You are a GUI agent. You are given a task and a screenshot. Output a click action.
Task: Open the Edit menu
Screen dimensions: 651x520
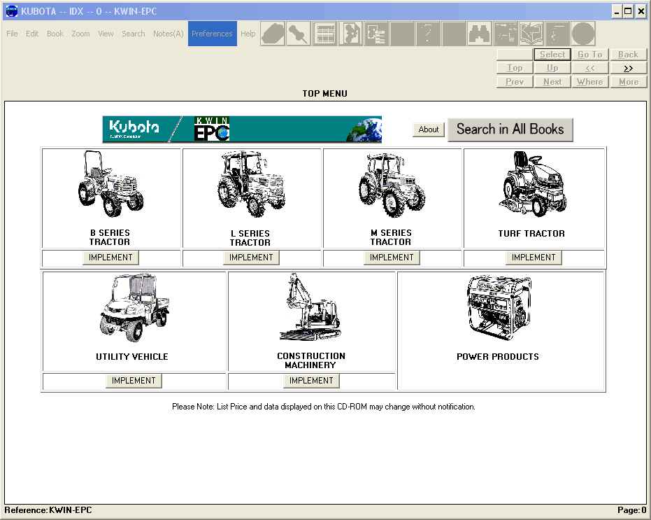pyautogui.click(x=32, y=34)
